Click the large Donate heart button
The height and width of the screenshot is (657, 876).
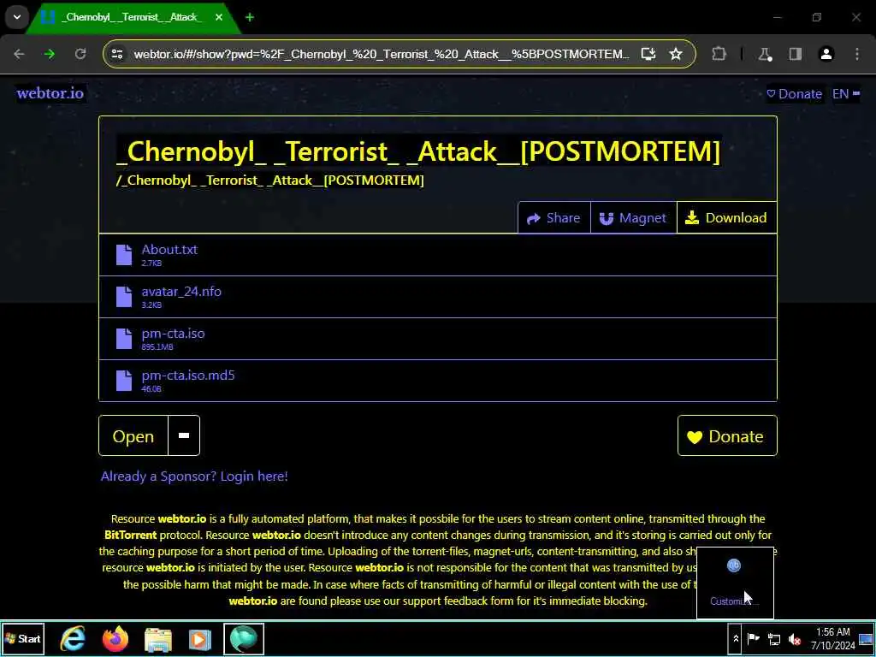coord(727,435)
